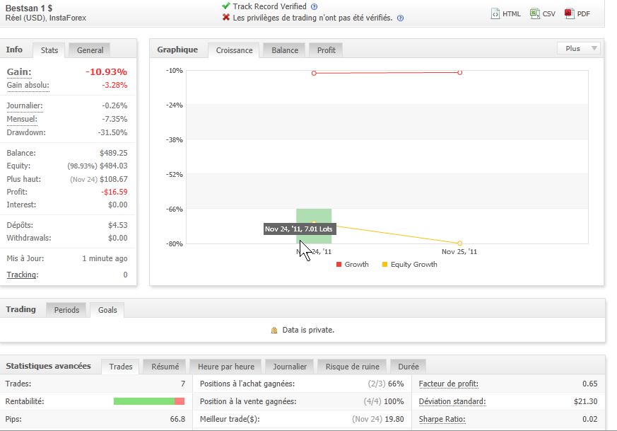
Task: Click the Nov 25, '11 axis label
Action: (459, 252)
